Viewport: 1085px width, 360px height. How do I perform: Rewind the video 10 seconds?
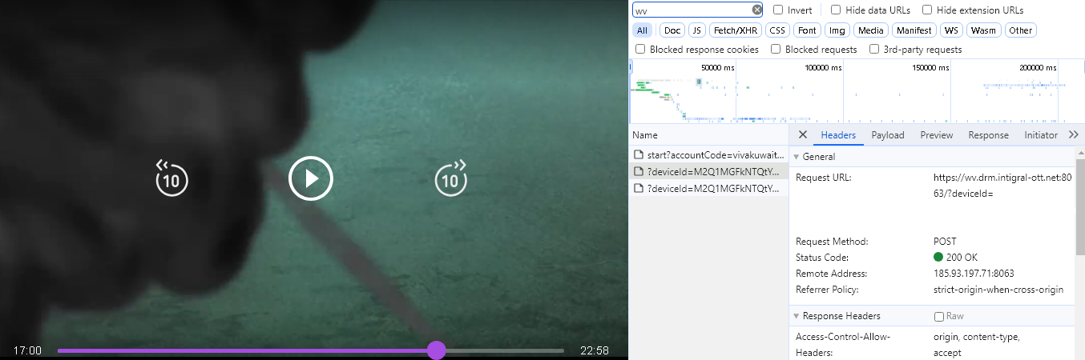[171, 178]
